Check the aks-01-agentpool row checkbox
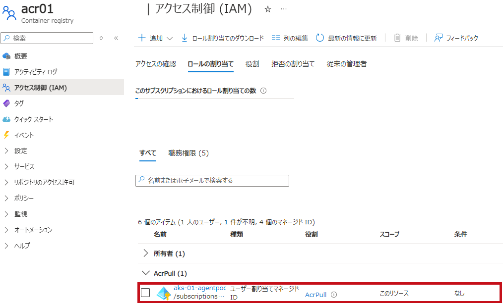This screenshot has height=303, width=503. pos(145,293)
